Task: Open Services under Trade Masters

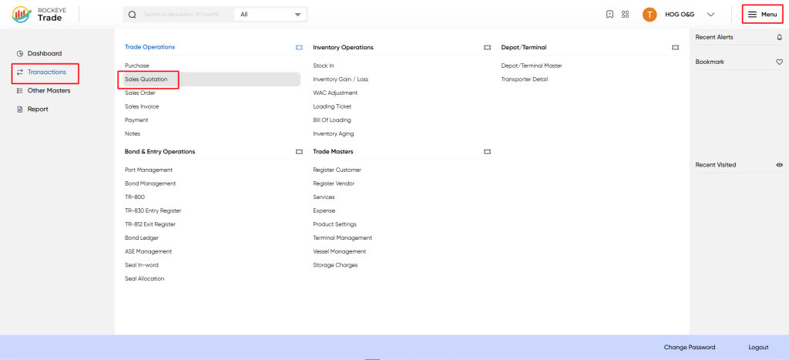Action: [324, 197]
